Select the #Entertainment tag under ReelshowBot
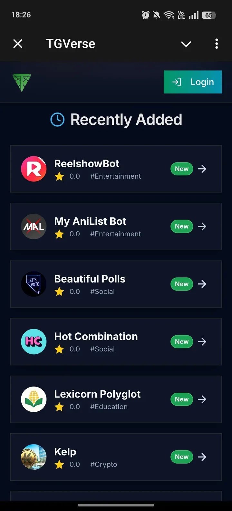 [x=115, y=176]
